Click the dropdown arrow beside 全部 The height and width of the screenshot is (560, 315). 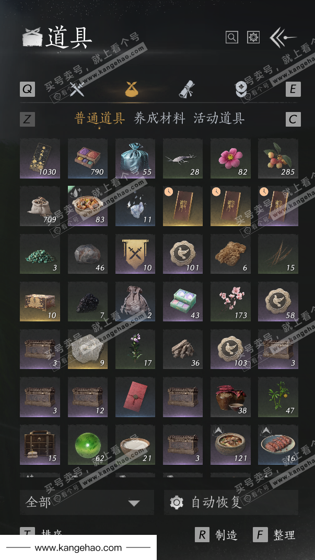click(134, 503)
